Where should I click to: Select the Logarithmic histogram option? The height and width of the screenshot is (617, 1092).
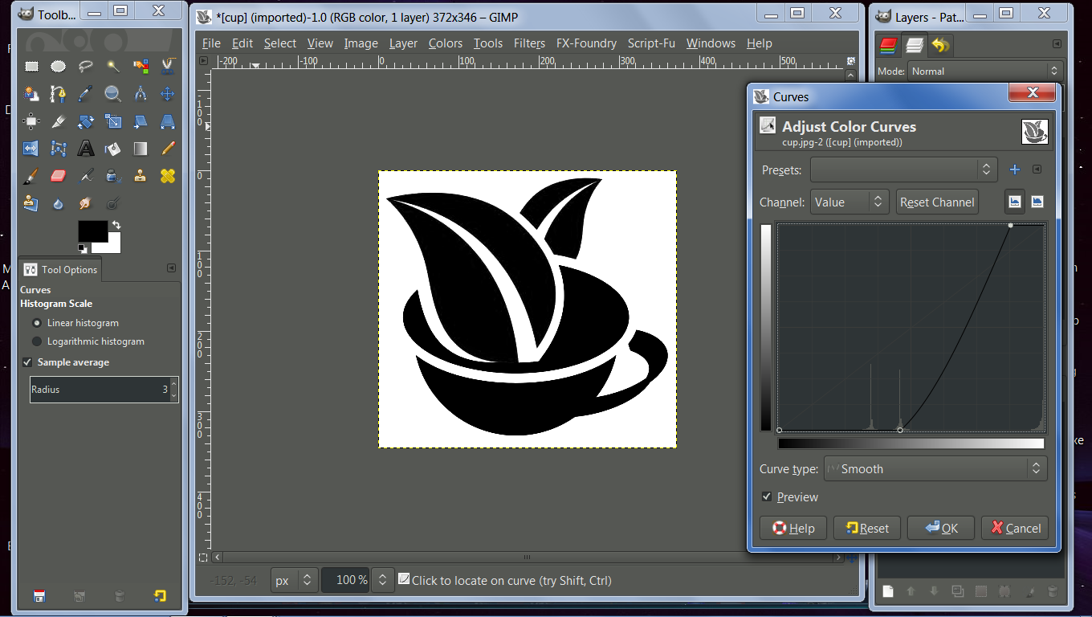[88, 341]
